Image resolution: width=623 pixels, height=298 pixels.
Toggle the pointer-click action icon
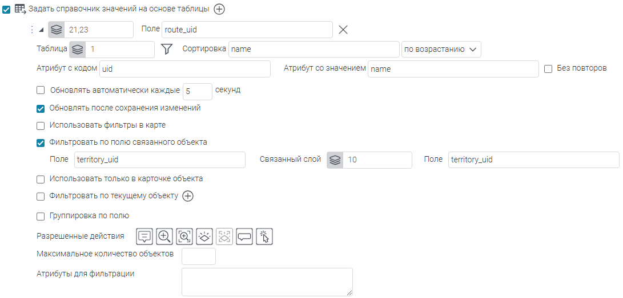coord(264,236)
